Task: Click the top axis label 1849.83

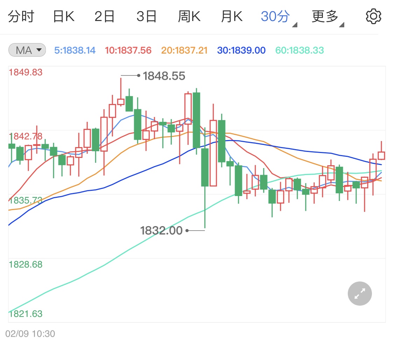Action: (x=26, y=72)
